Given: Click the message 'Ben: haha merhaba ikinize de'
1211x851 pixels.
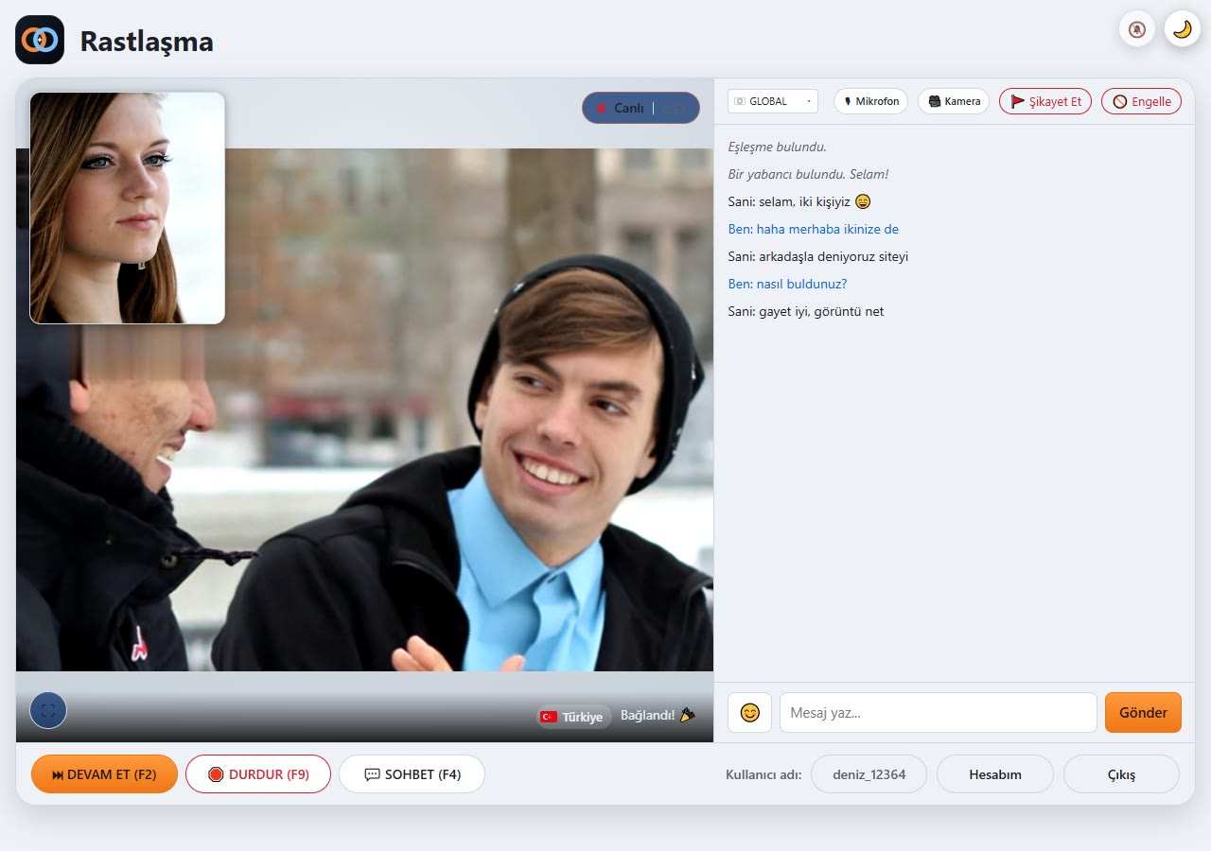Looking at the screenshot, I should (813, 229).
